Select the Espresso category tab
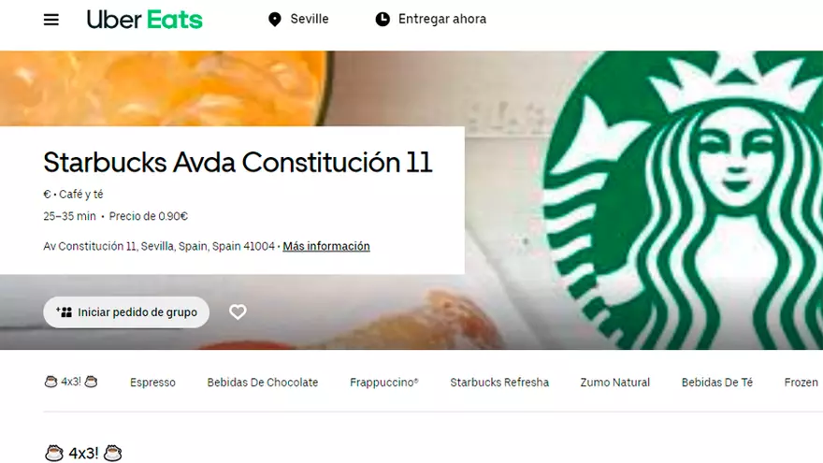 coord(152,383)
